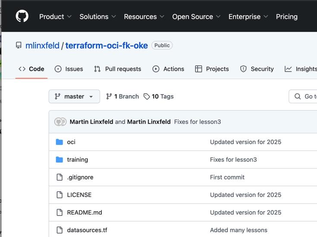Viewport: 317px width, 237px height.
Task: Click the oci folder icon
Action: 59,142
